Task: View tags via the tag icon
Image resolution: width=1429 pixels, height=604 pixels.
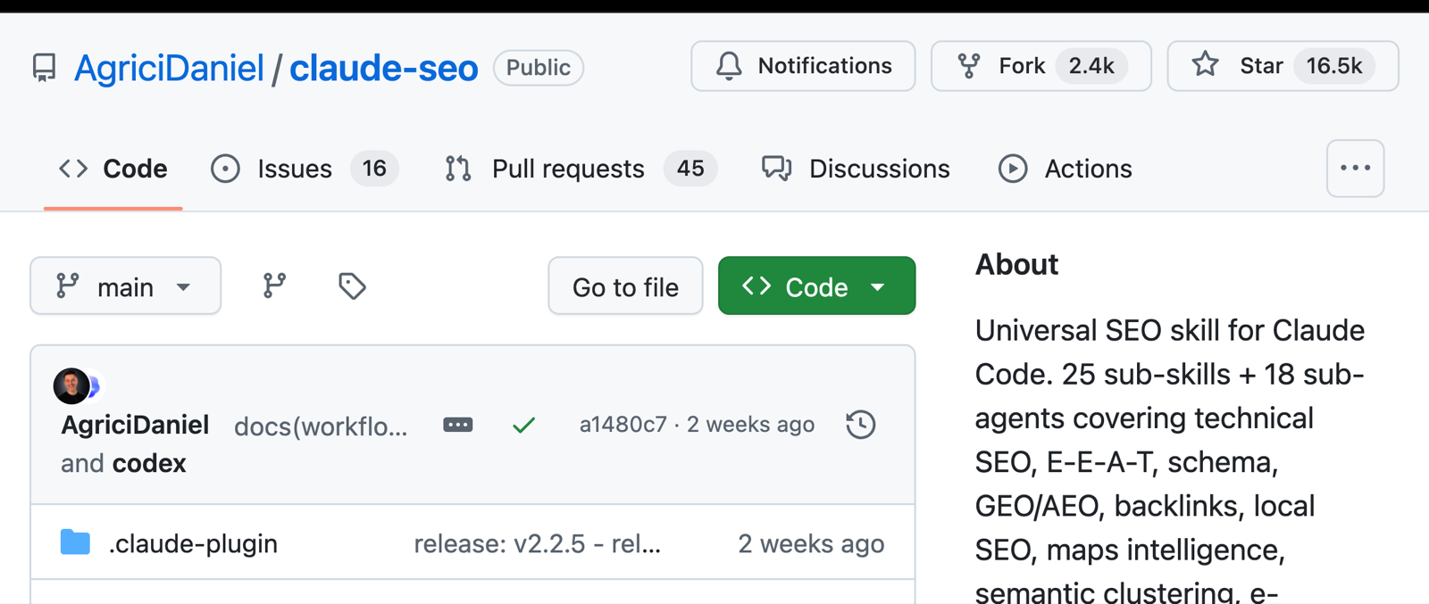Action: pyautogui.click(x=352, y=286)
